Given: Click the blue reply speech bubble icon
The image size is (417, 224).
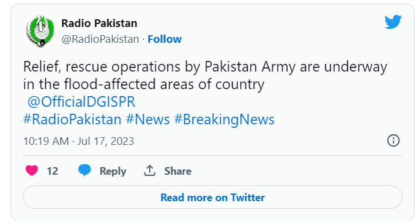Looking at the screenshot, I should 85,170.
